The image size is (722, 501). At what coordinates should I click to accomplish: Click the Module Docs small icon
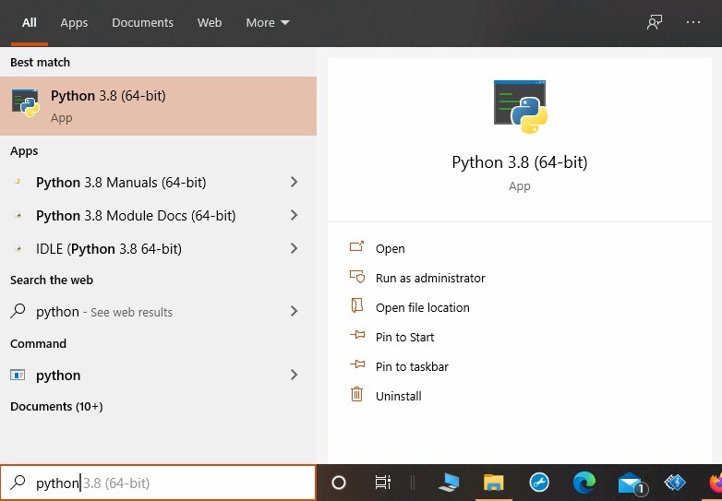[x=18, y=215]
